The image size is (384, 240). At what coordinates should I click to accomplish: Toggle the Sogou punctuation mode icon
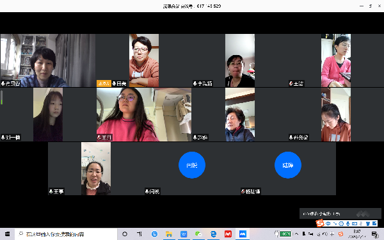click(335, 223)
